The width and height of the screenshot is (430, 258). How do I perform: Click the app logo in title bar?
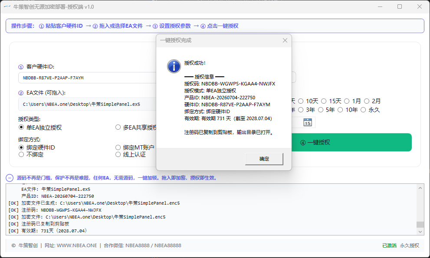point(7,7)
